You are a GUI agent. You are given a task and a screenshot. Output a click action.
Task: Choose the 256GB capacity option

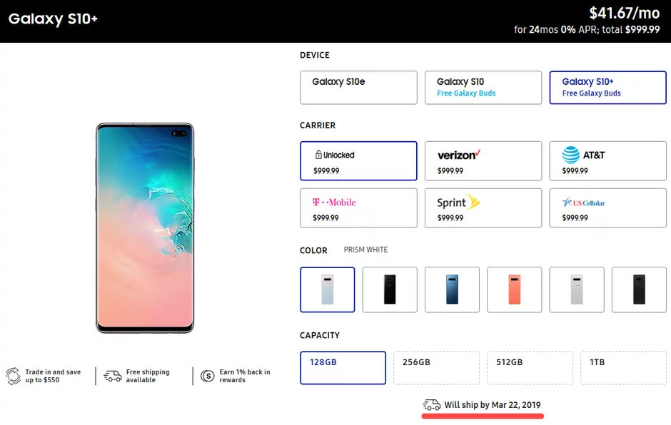[436, 368]
